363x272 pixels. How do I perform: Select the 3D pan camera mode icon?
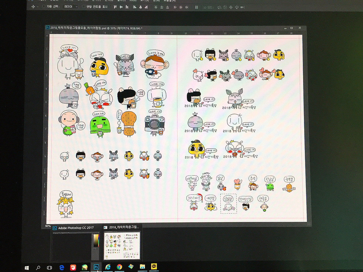[231, 8]
